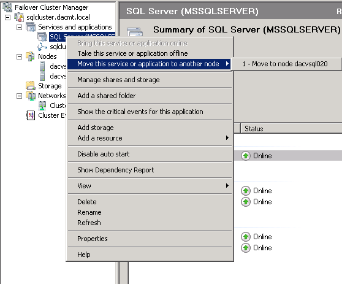Choose 1 - Move to node dacvsql020

[286, 64]
